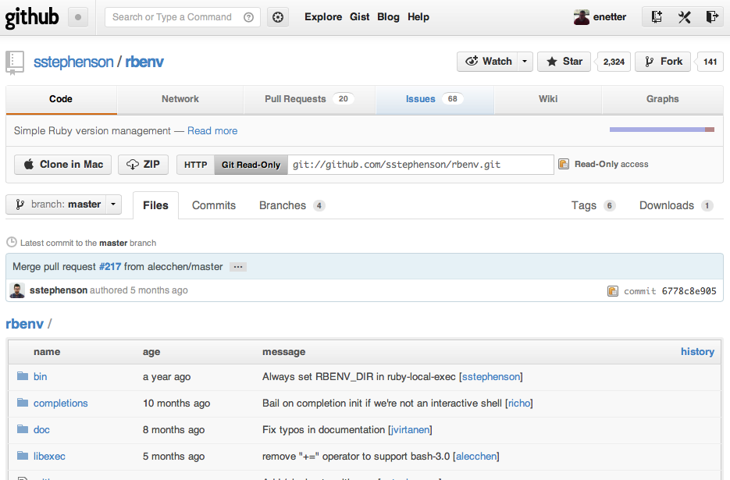Switch to the Code tab

pyautogui.click(x=61, y=99)
